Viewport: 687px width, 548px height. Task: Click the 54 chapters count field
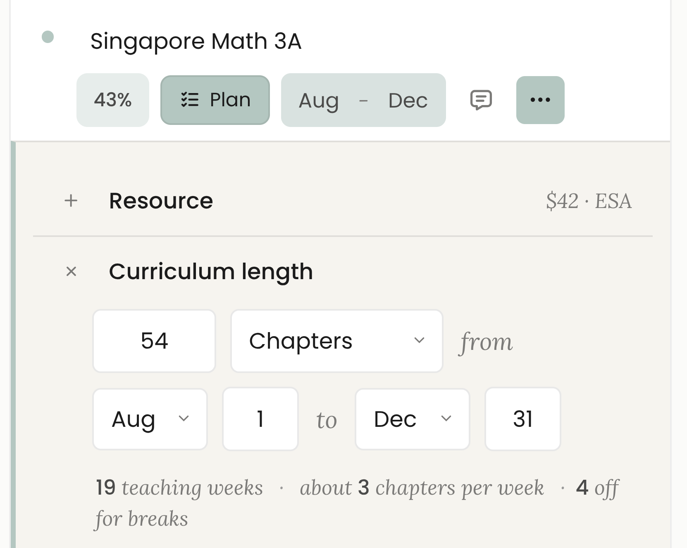[x=154, y=341]
